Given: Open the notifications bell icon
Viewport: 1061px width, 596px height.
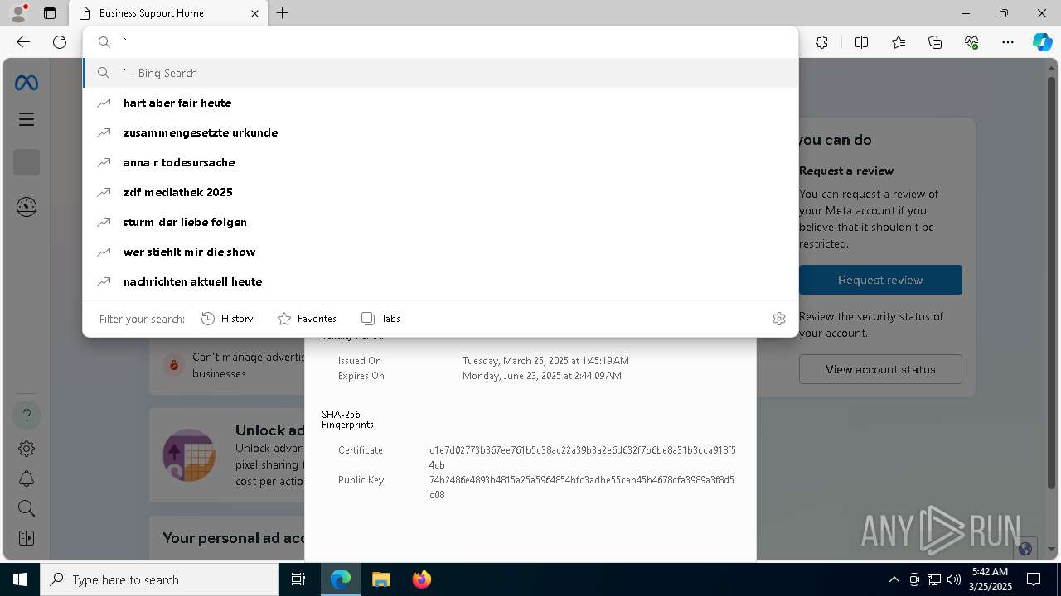Looking at the screenshot, I should click(x=27, y=478).
